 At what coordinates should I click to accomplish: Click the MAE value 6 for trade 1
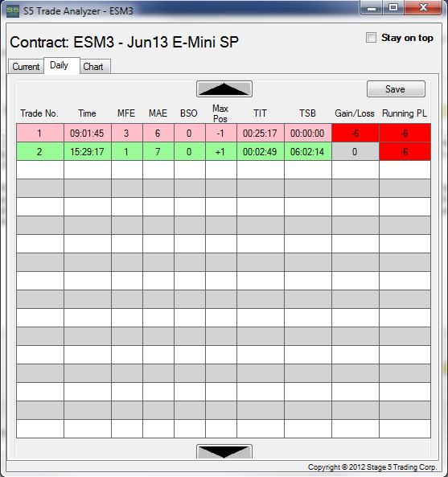(x=158, y=133)
